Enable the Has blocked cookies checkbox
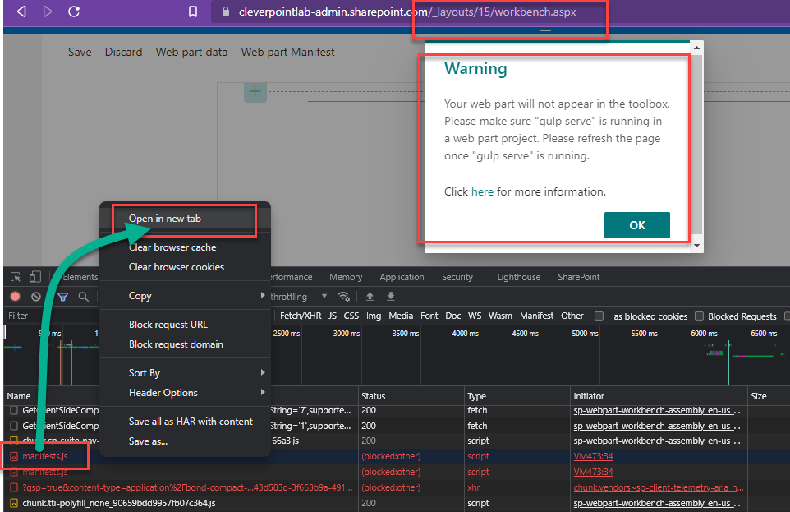The height and width of the screenshot is (512, 790). (599, 316)
